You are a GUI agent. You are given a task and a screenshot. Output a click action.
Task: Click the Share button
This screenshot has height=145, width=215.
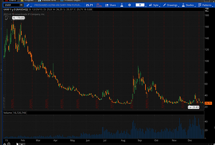click(110, 5)
